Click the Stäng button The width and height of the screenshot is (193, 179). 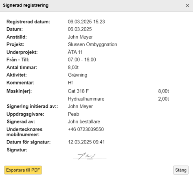tap(181, 170)
